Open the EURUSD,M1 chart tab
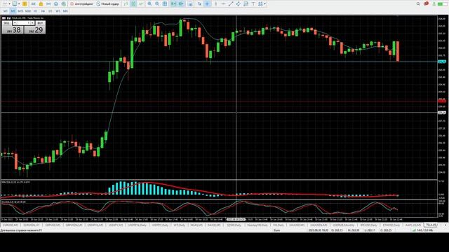 (11, 225)
